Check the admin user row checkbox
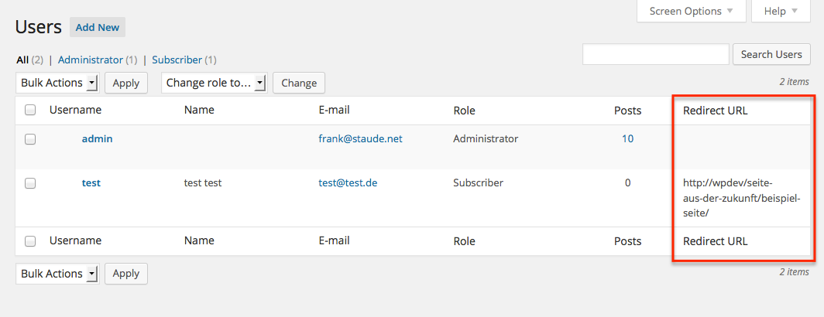This screenshot has width=824, height=317. [x=30, y=139]
